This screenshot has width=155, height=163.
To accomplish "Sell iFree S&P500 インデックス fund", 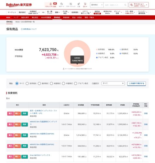I will tap(25, 156).
